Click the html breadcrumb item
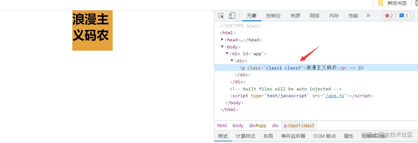Screen dimensions: 418x143 (x=222, y=126)
